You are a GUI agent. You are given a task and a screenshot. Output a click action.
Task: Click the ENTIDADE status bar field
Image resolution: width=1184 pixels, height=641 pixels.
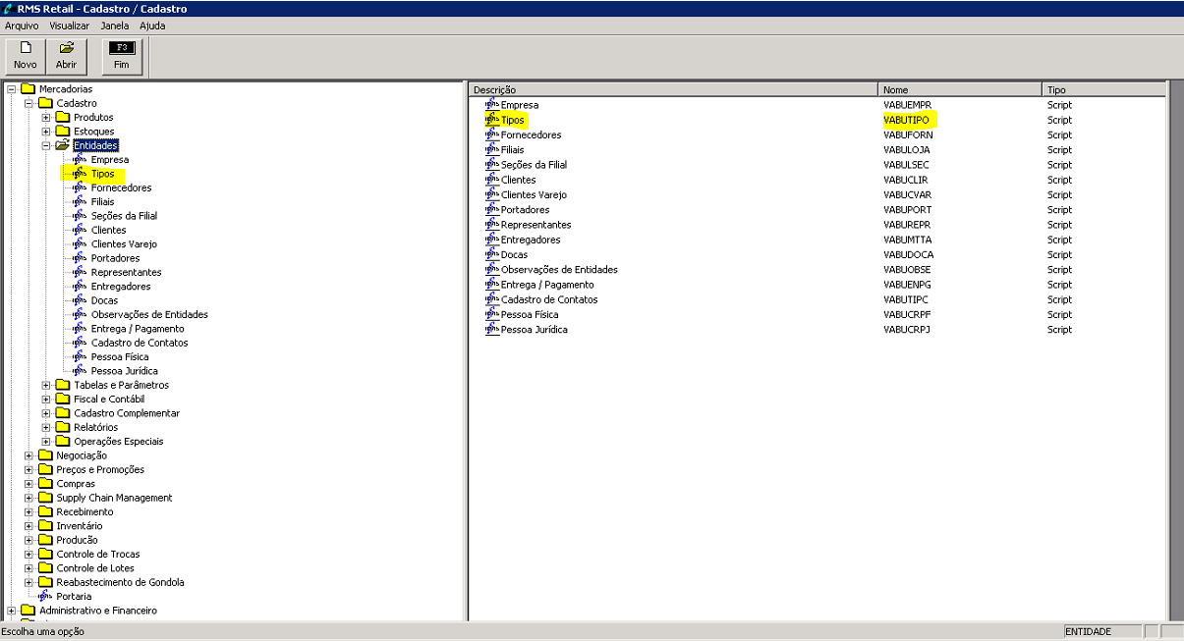pos(1102,631)
